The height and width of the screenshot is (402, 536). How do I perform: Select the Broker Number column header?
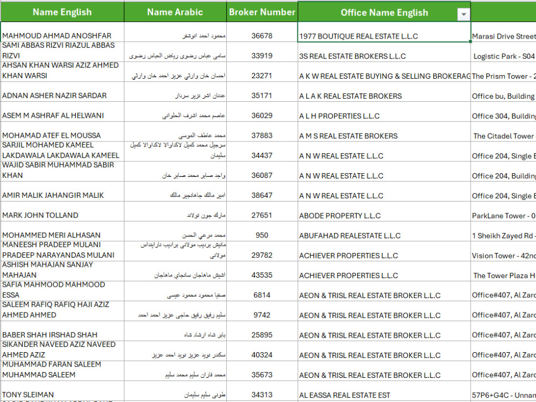tap(262, 12)
